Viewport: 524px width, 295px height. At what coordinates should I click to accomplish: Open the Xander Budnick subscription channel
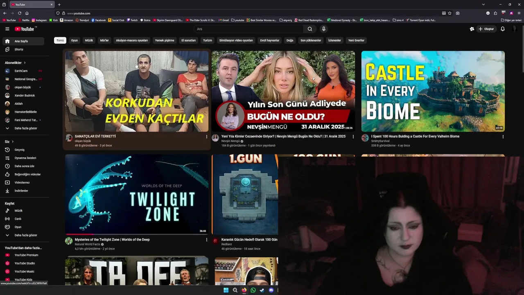point(23,95)
